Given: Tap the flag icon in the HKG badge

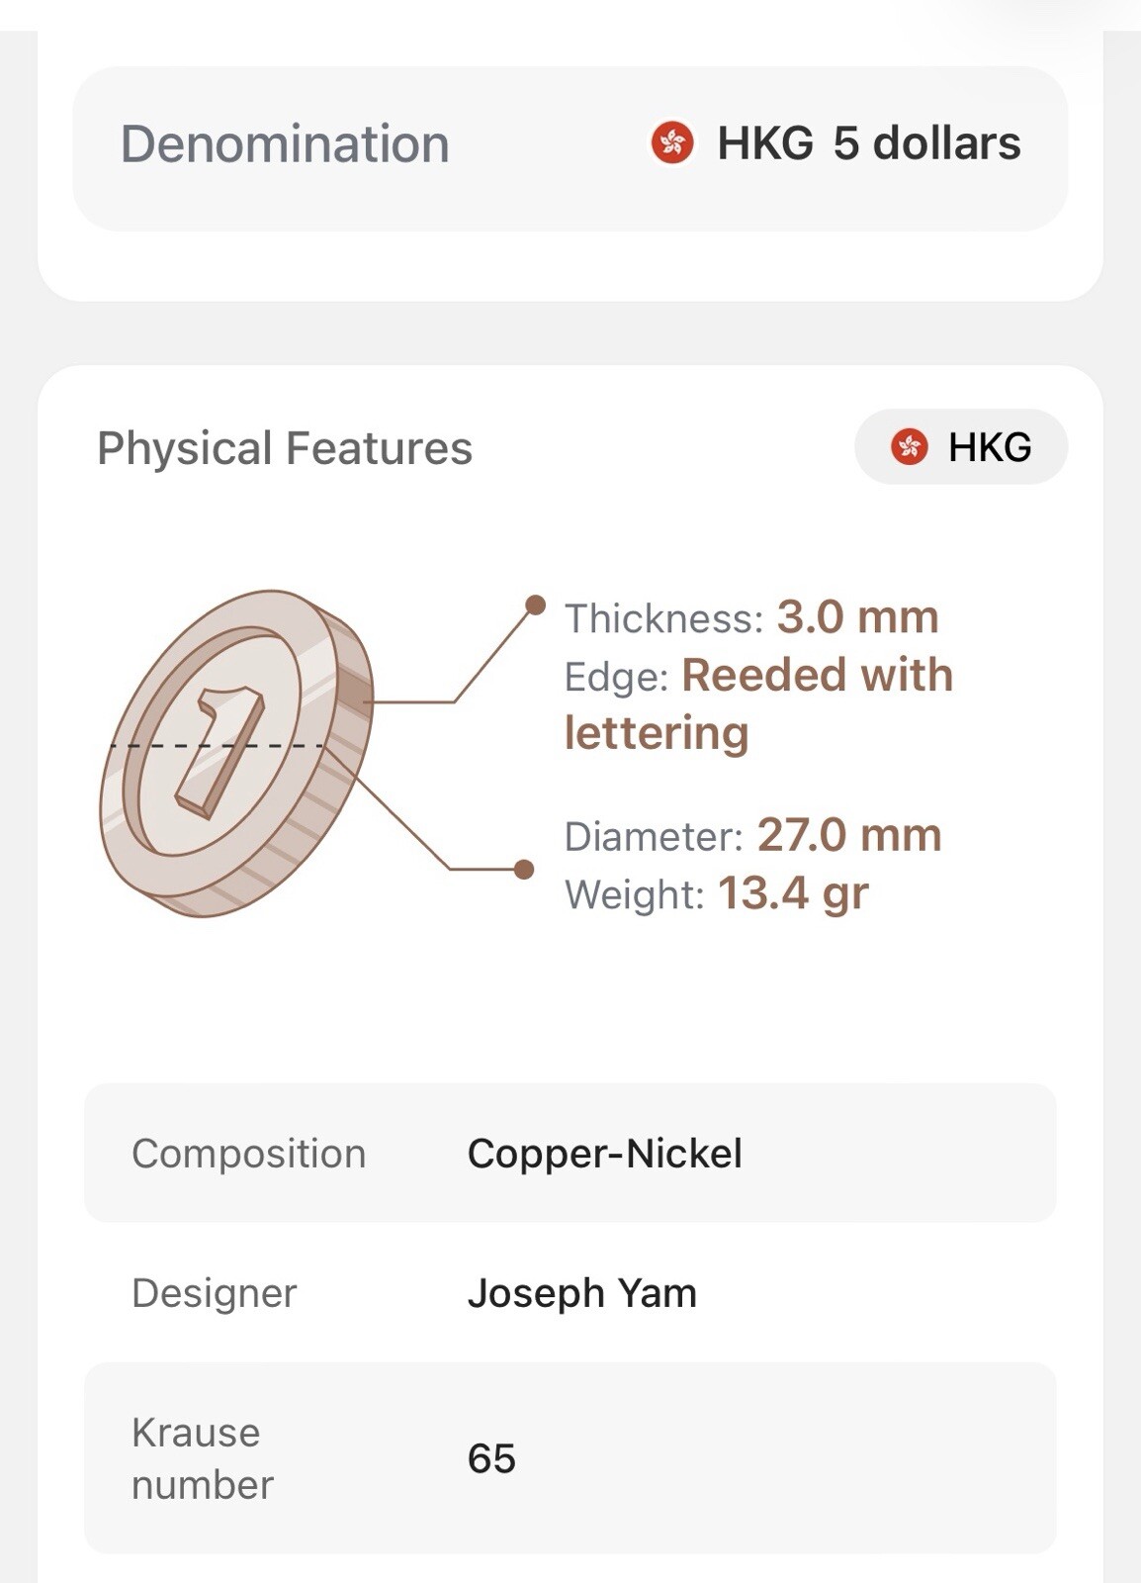Looking at the screenshot, I should 909,447.
